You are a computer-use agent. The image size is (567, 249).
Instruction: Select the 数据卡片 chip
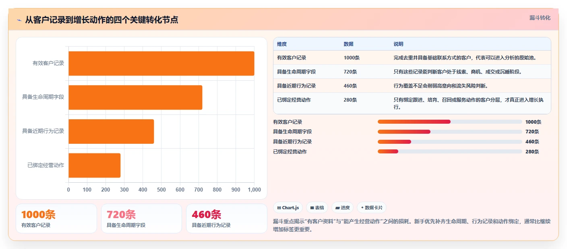tap(371, 208)
